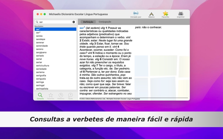
Task: Select 'seringal' in results list
Action: [55, 85]
